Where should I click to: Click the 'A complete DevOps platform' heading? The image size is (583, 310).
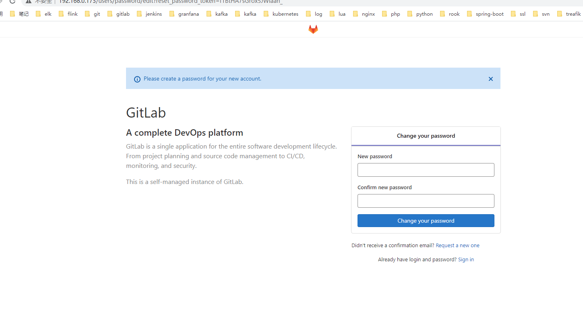[x=184, y=133]
